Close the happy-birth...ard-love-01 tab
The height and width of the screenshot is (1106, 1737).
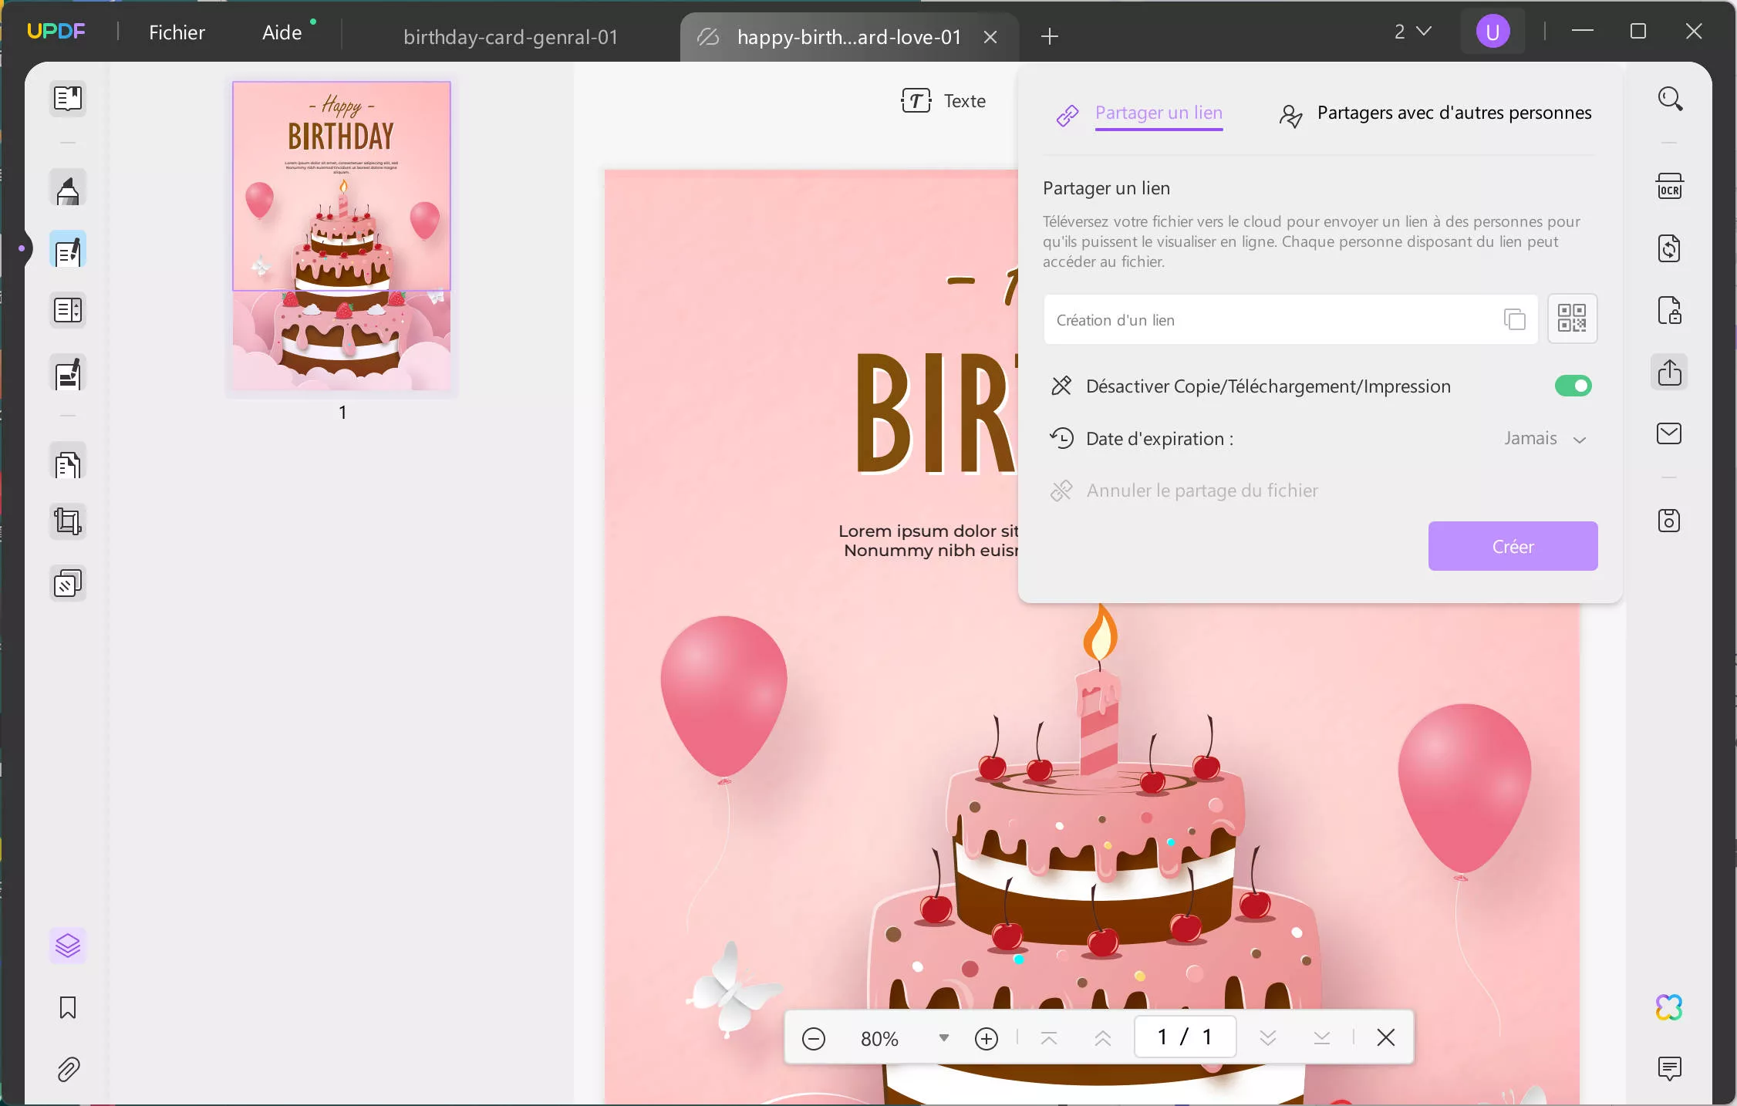[x=990, y=36]
